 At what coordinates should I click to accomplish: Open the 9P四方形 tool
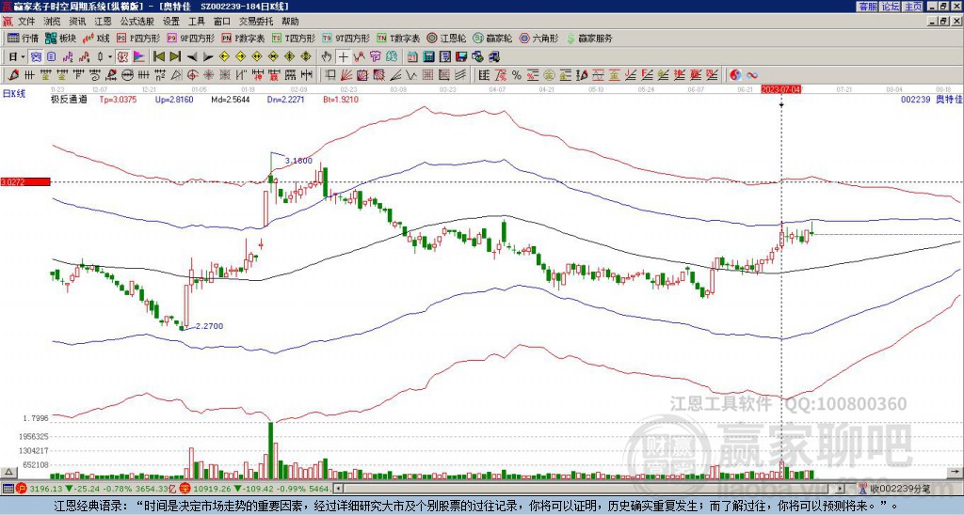(191, 38)
